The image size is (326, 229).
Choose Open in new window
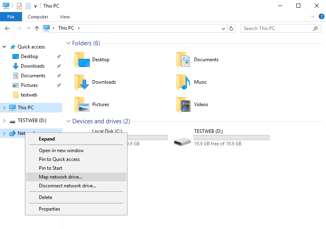pyautogui.click(x=76, y=151)
